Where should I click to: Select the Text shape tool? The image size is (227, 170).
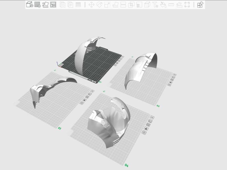(x=155, y=5)
